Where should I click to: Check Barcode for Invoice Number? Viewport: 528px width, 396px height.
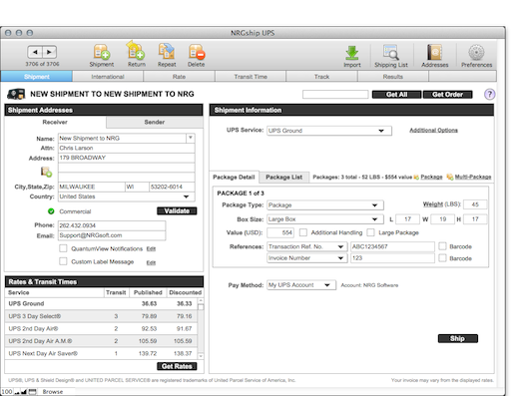click(x=442, y=258)
